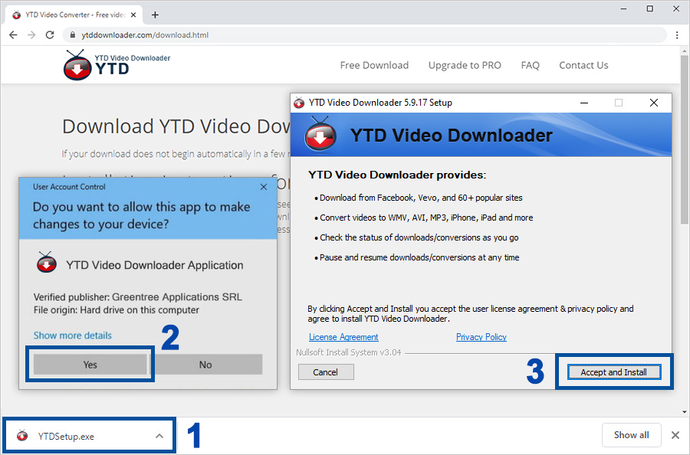The height and width of the screenshot is (455, 690).
Task: Click the YTD logo in site header
Action: click(x=117, y=65)
